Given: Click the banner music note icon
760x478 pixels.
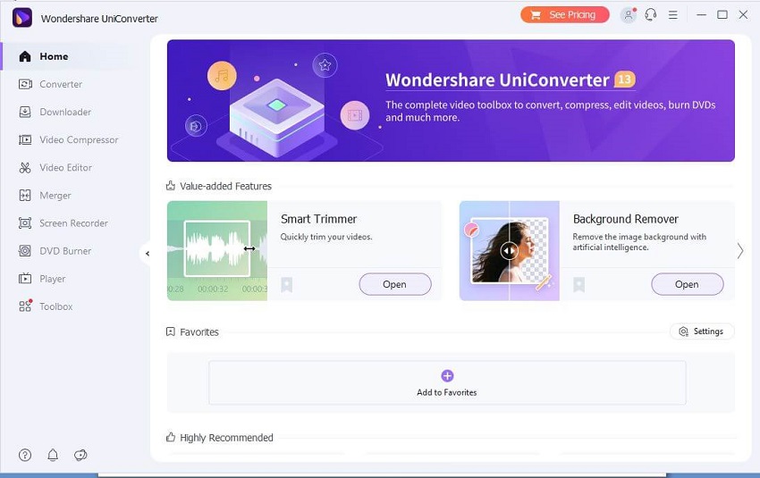Looking at the screenshot, I should (x=222, y=76).
